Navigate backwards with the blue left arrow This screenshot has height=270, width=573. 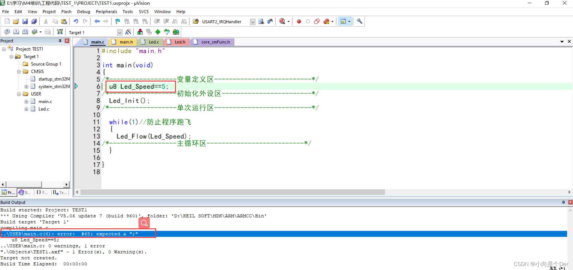pyautogui.click(x=97, y=21)
